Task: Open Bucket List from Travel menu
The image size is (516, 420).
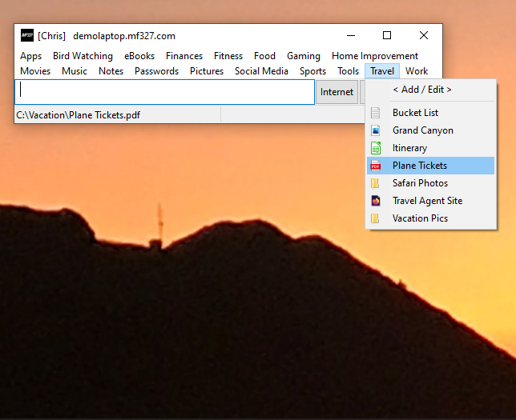Action: [431, 113]
